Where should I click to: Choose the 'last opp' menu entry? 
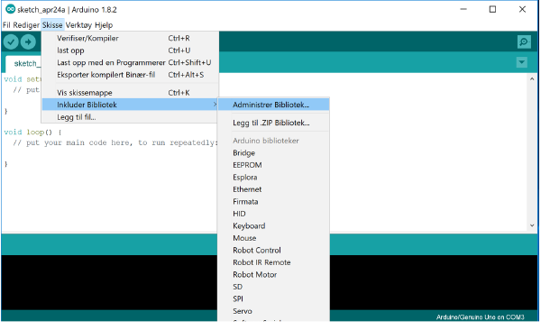130,50
